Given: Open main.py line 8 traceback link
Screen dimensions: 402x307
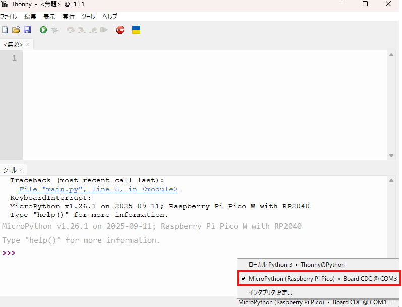Looking at the screenshot, I should tap(99, 189).
